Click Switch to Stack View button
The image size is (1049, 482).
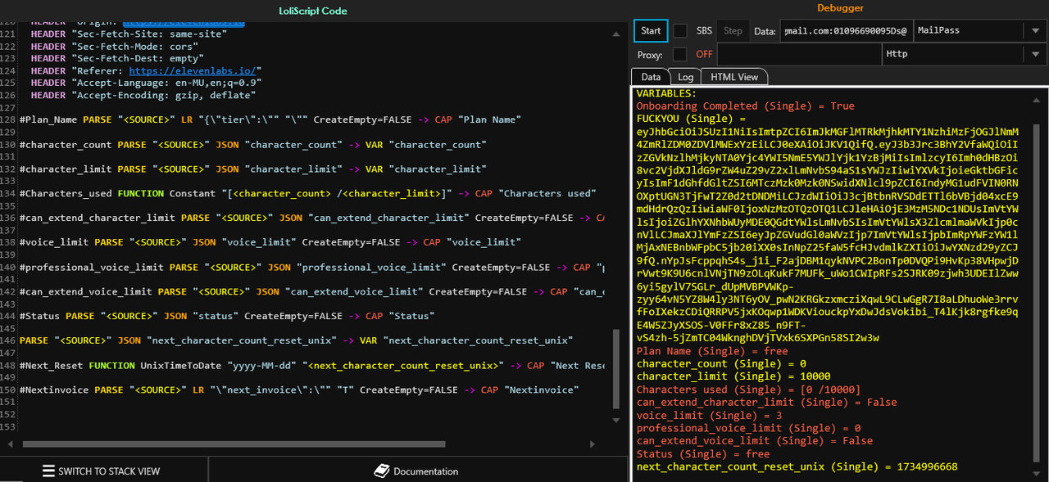click(104, 471)
